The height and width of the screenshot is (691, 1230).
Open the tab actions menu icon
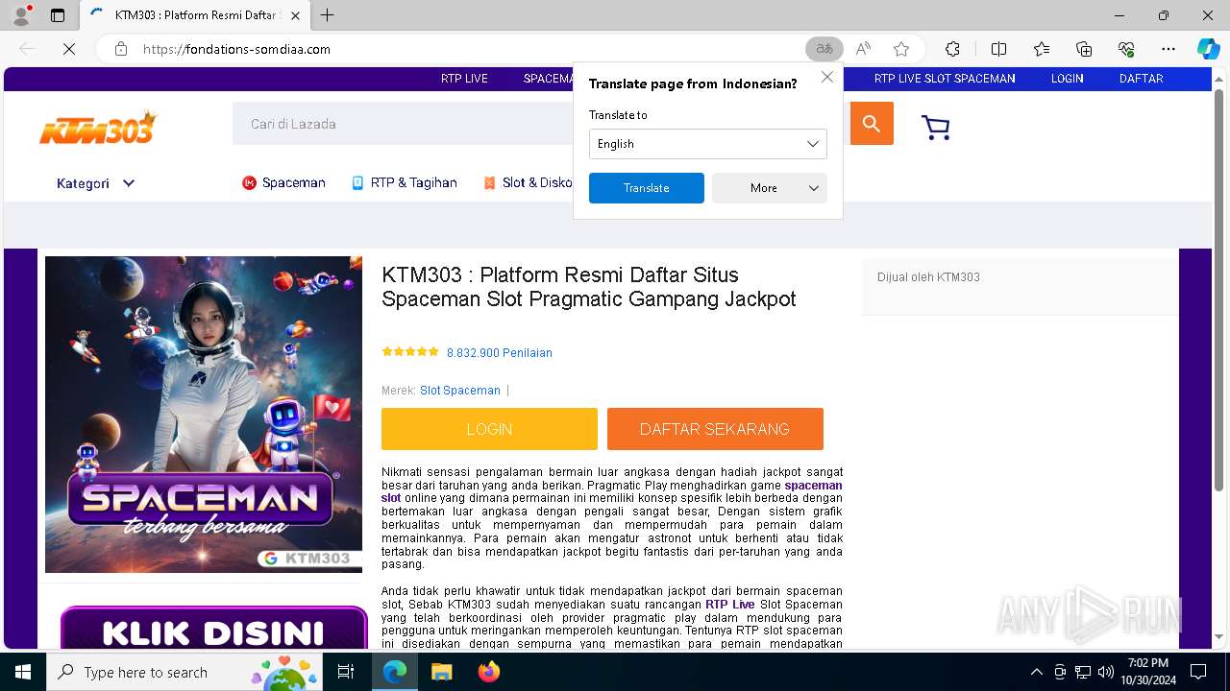[x=58, y=15]
